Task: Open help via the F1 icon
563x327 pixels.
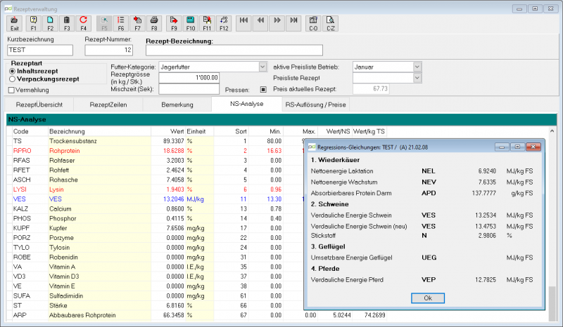Action: [x=33, y=24]
